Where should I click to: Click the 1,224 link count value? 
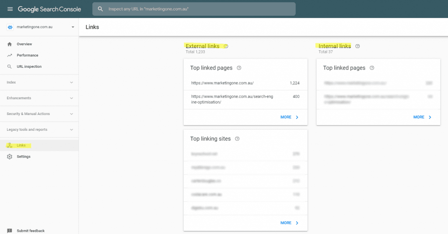[x=294, y=83]
